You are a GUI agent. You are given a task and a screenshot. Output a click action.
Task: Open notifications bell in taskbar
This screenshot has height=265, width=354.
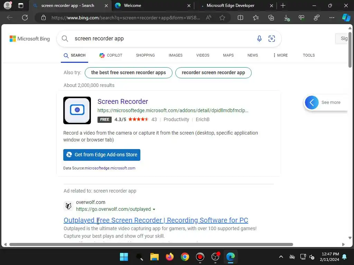pyautogui.click(x=345, y=257)
